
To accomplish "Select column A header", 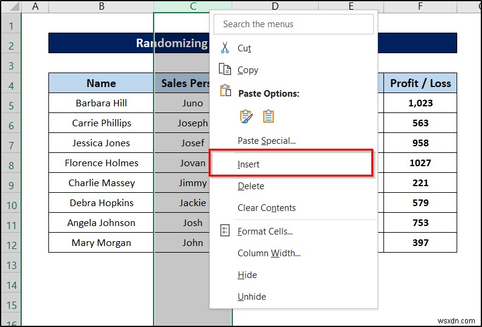I will pyautogui.click(x=35, y=6).
